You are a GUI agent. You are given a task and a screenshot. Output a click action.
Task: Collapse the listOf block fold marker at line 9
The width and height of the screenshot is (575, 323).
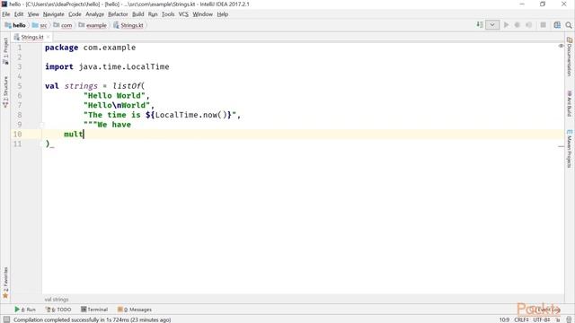pos(42,125)
